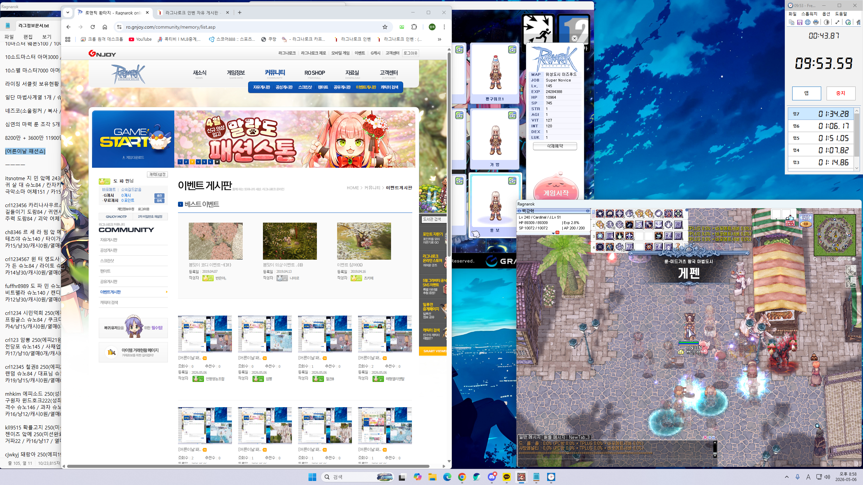863x485 pixels.
Task: Open the Cash Shop icon in the game
Action: point(806,221)
